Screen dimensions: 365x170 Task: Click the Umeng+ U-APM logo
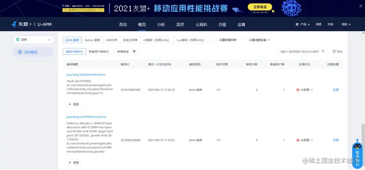click(31, 24)
